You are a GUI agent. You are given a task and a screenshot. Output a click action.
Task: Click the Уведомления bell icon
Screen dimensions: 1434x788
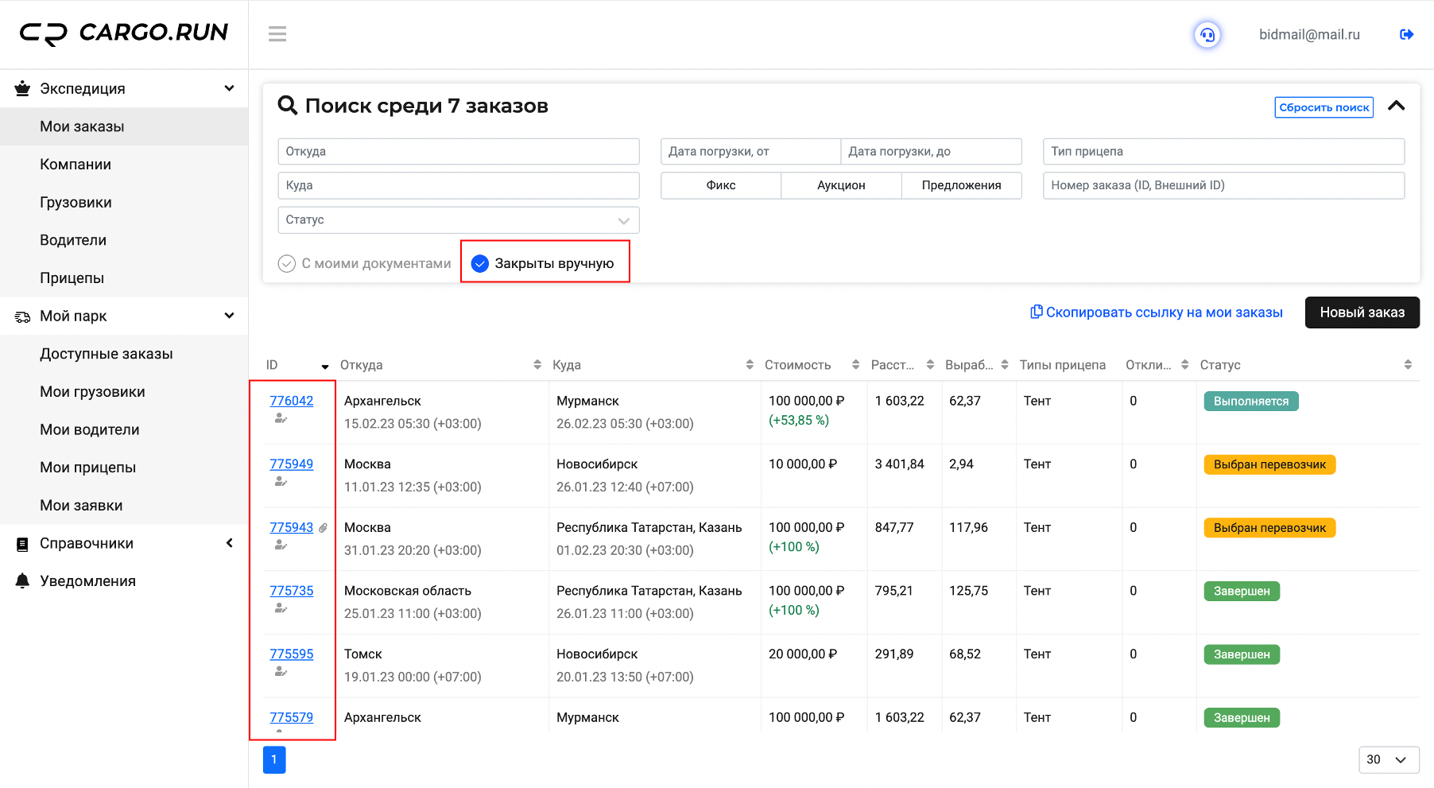(x=23, y=581)
